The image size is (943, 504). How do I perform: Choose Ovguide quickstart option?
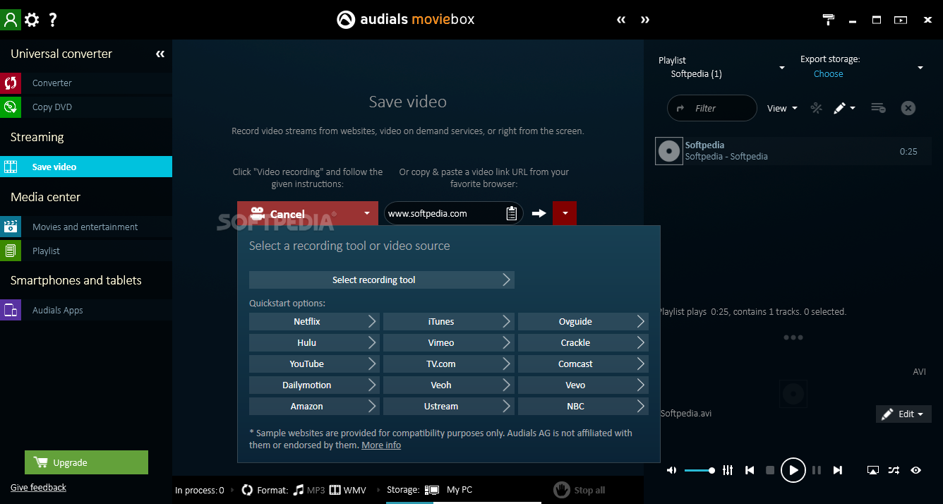pyautogui.click(x=583, y=321)
